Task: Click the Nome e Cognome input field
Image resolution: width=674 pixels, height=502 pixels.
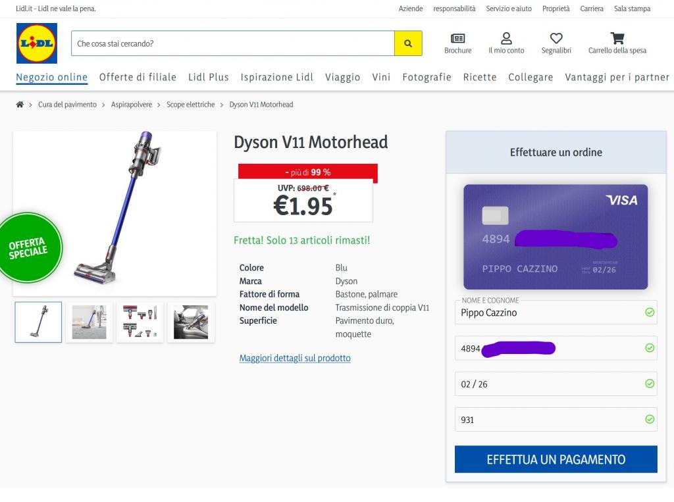Action: tap(548, 313)
